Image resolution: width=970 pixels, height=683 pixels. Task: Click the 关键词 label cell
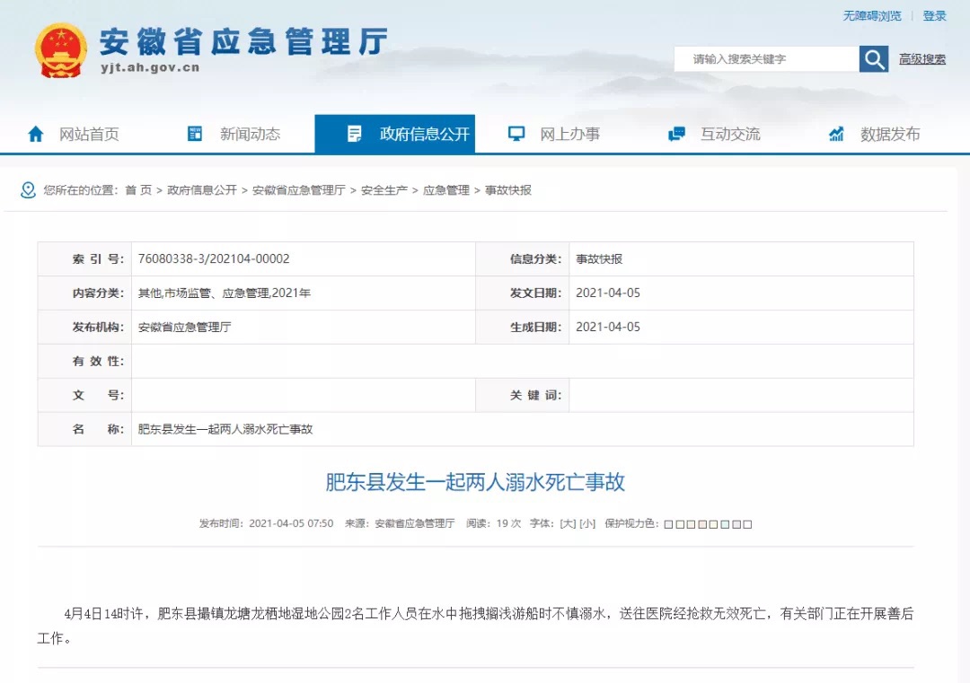[523, 395]
